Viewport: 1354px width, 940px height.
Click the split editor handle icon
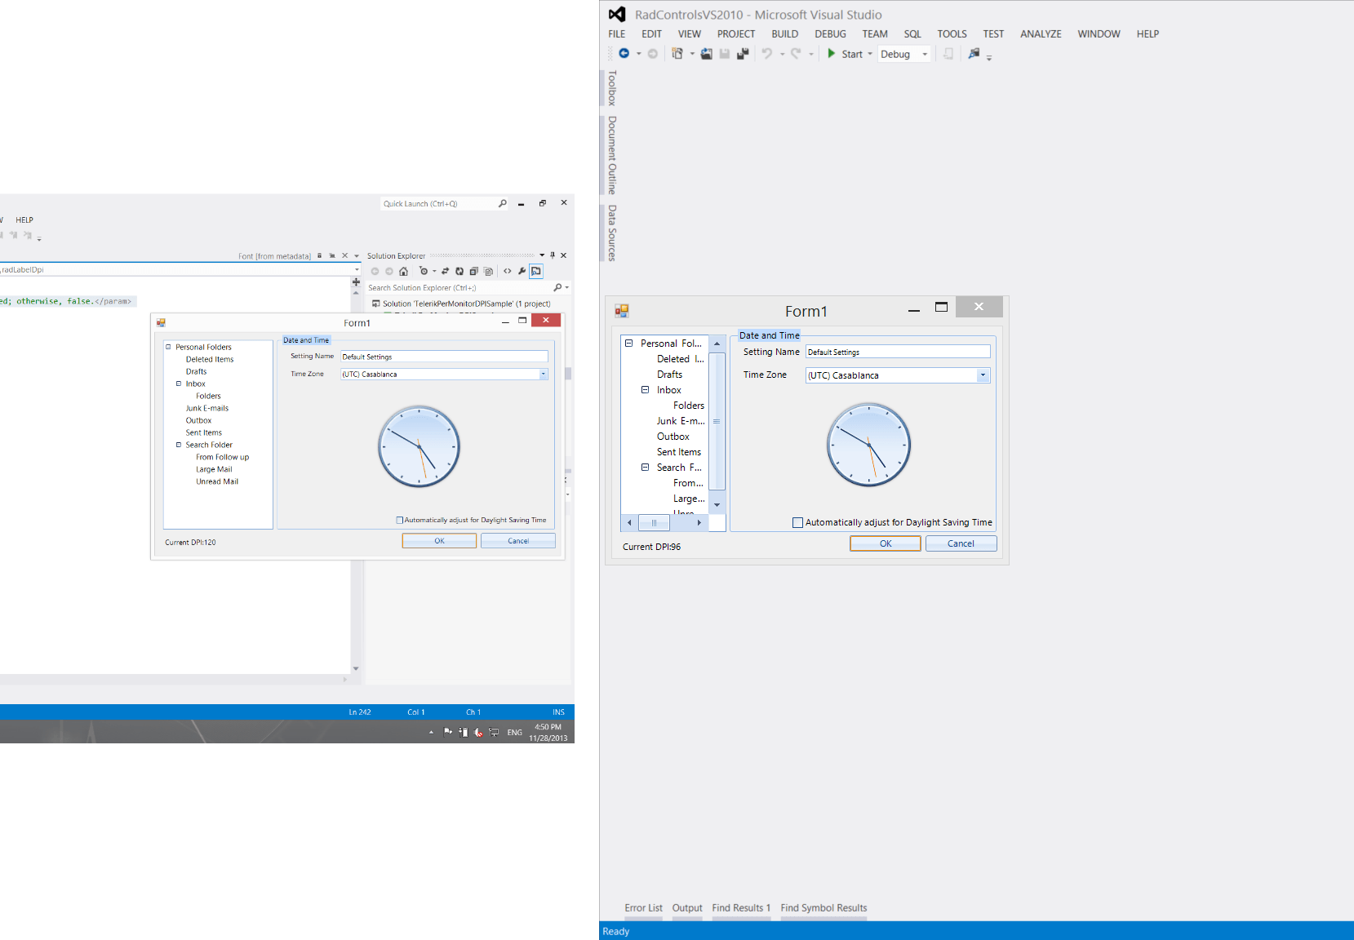pyautogui.click(x=356, y=282)
